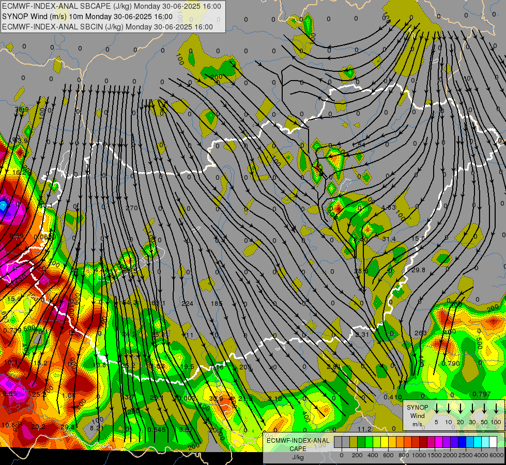Click the 1500 tick label on CAPE scale

(435, 455)
